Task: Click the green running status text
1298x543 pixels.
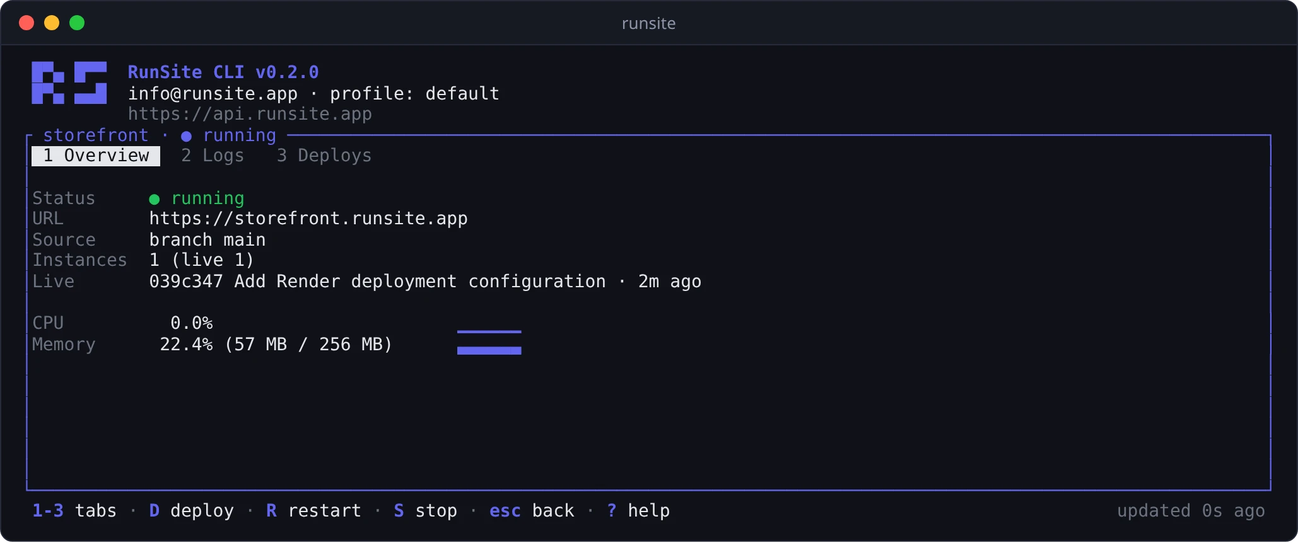Action: pyautogui.click(x=208, y=198)
